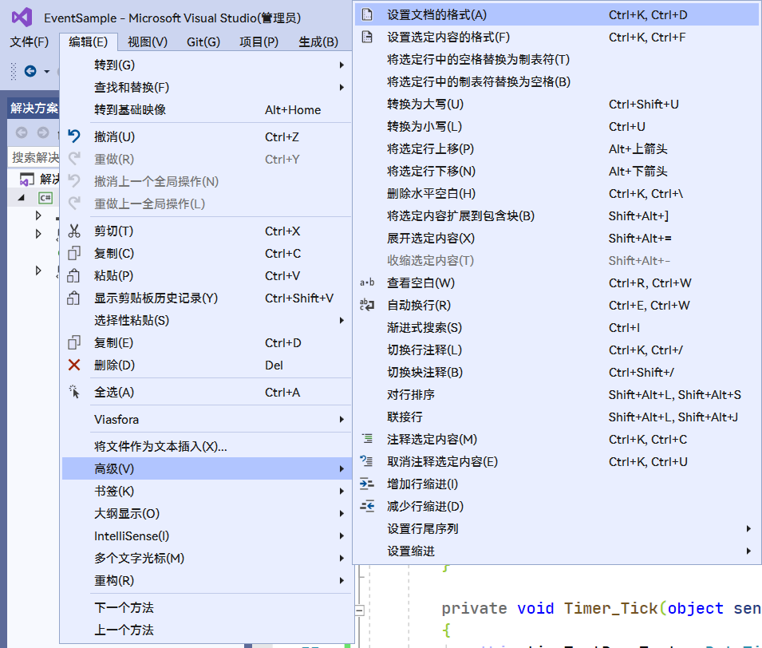Viewport: 762px width, 648px height.
Task: Collapse the C# project node in the tree
Action: click(21, 198)
